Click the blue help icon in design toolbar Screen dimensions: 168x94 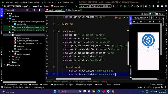tap(160, 22)
